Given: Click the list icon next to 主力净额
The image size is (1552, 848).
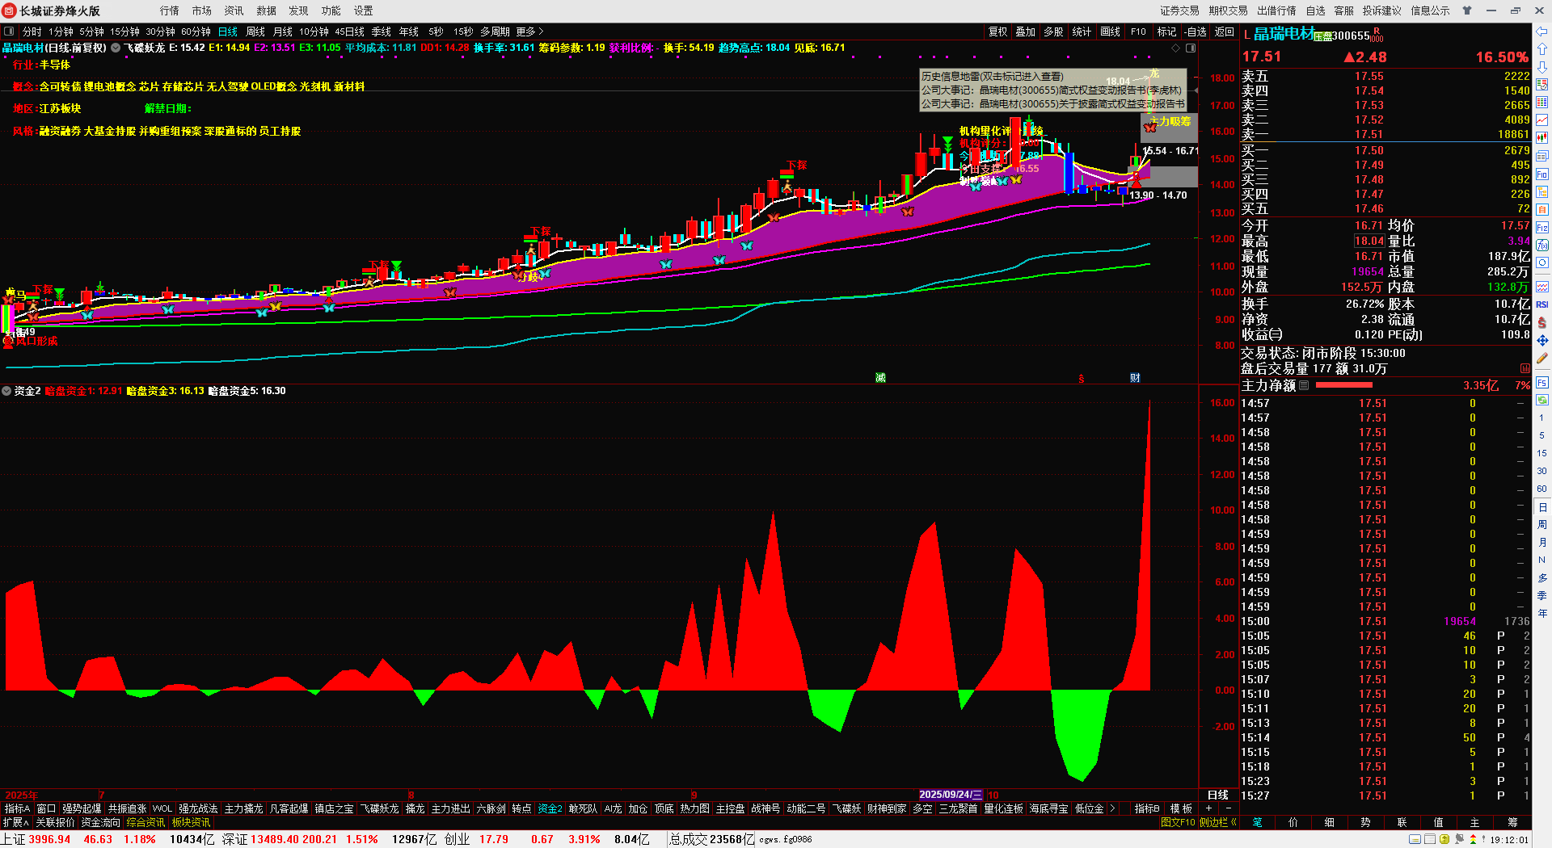Looking at the screenshot, I should coord(1303,385).
